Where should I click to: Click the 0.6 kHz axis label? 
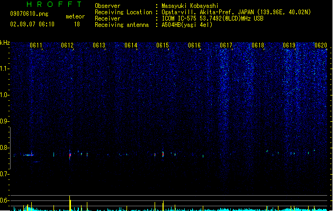click(4, 200)
